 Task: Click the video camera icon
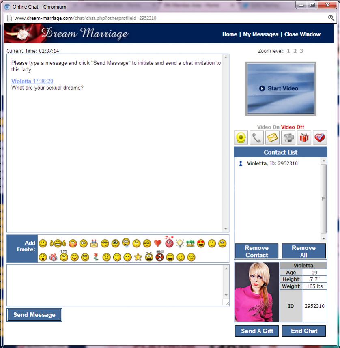click(288, 138)
